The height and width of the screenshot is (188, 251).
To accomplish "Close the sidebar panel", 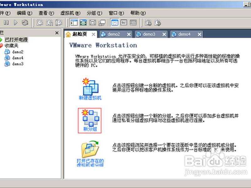I will [x=57, y=33].
